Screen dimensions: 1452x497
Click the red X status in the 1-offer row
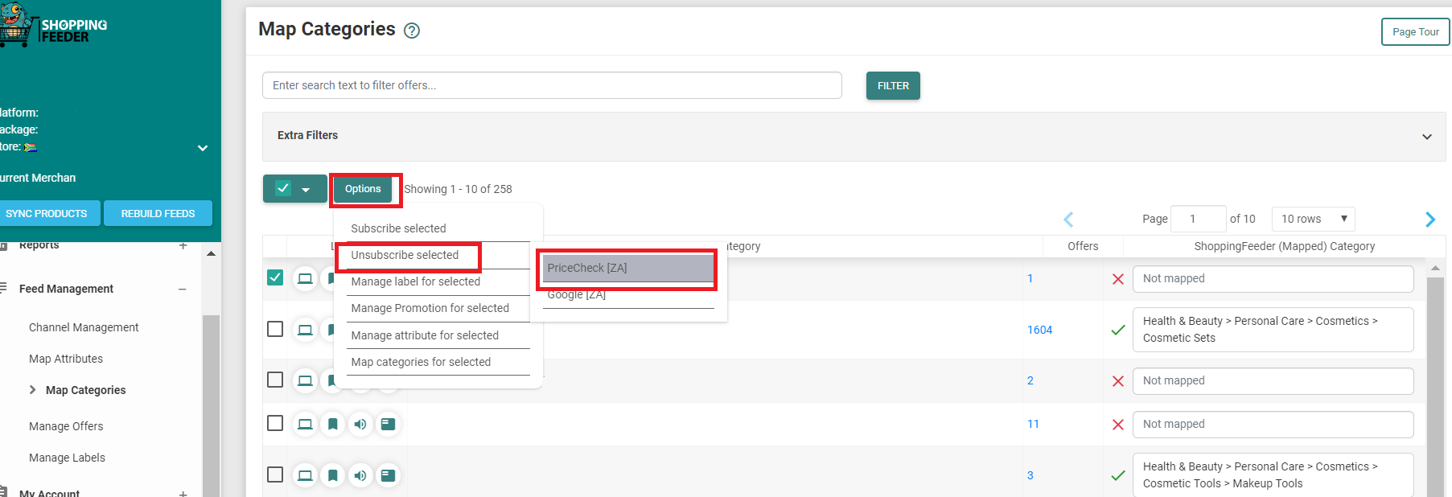click(x=1117, y=279)
